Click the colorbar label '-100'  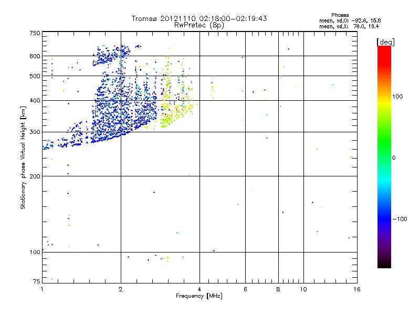tap(400, 219)
